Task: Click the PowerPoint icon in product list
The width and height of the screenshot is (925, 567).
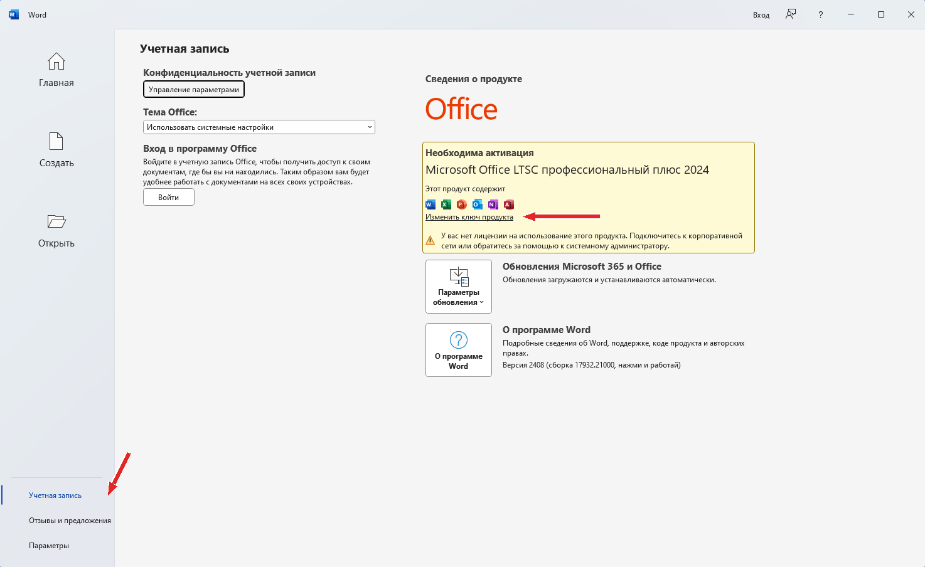Action: pos(462,204)
